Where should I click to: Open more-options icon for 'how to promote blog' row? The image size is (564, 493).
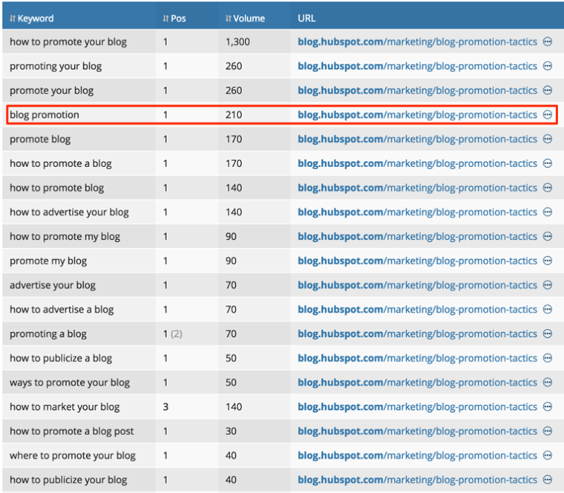[x=548, y=188]
